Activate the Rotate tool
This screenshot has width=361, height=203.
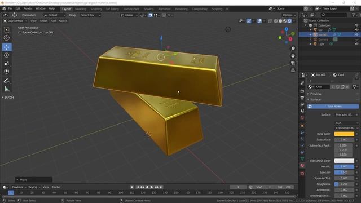[x=6, y=55]
